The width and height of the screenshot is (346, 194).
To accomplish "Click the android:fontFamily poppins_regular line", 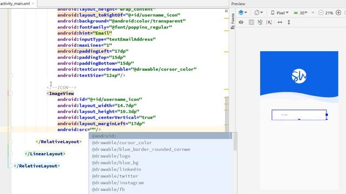I will [x=115, y=27].
